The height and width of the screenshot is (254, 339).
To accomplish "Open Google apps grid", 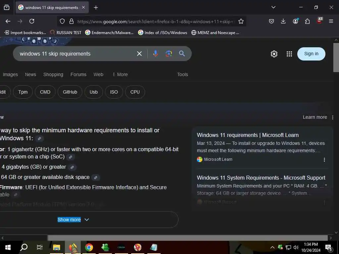I will (x=289, y=54).
